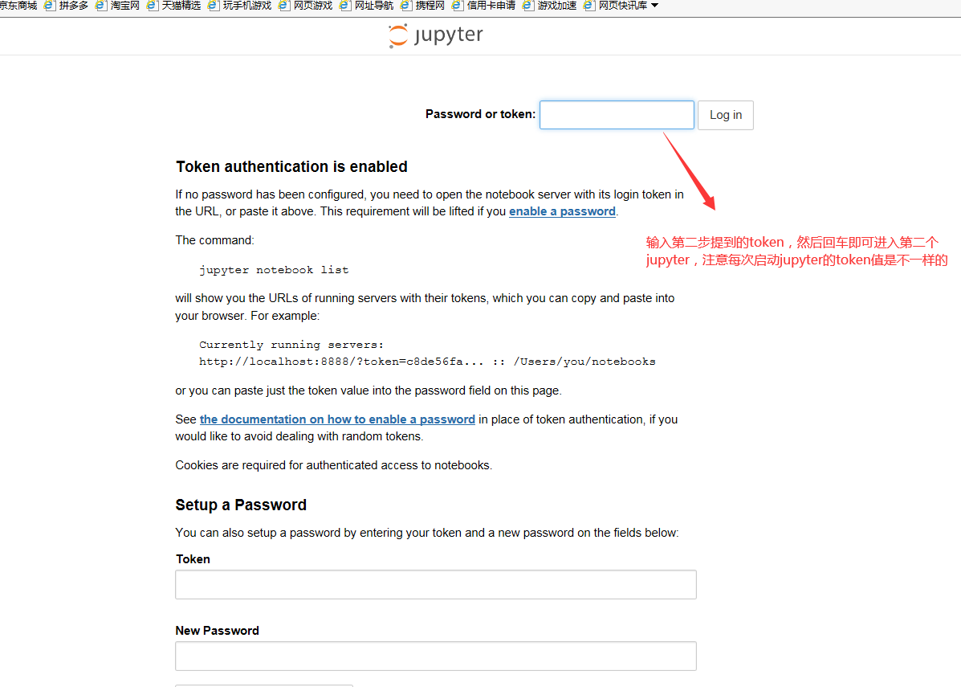This screenshot has height=687, width=961.
Task: Focus the Password or token field
Action: (617, 115)
